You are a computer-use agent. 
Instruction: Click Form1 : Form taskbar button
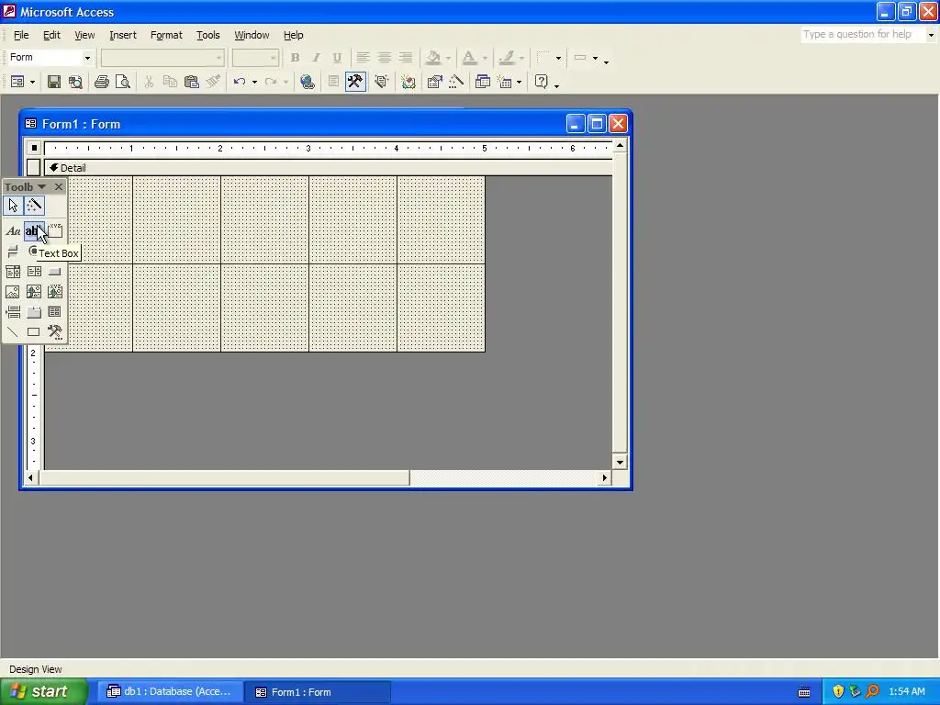[x=318, y=692]
